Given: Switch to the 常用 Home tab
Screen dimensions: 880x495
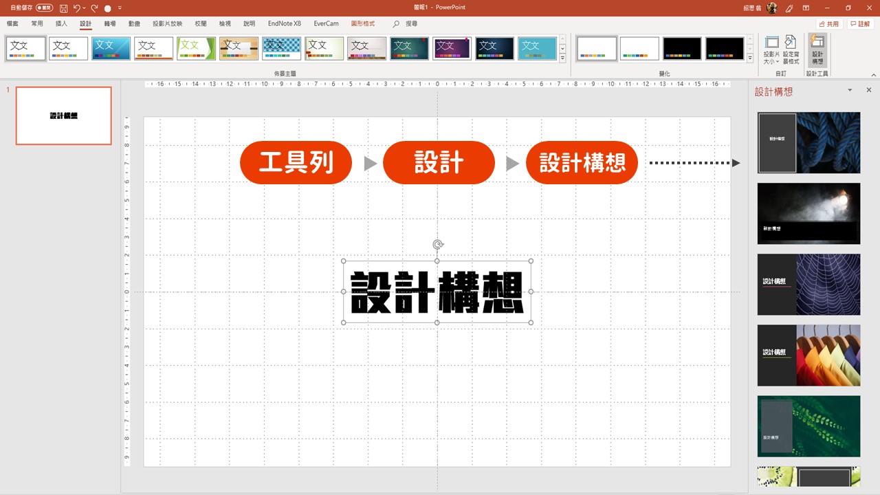Looking at the screenshot, I should [36, 23].
